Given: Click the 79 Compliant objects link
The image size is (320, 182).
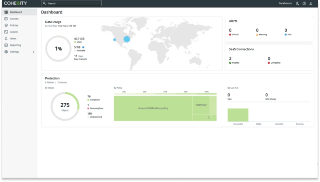Looking at the screenshot, I should coord(93,98).
